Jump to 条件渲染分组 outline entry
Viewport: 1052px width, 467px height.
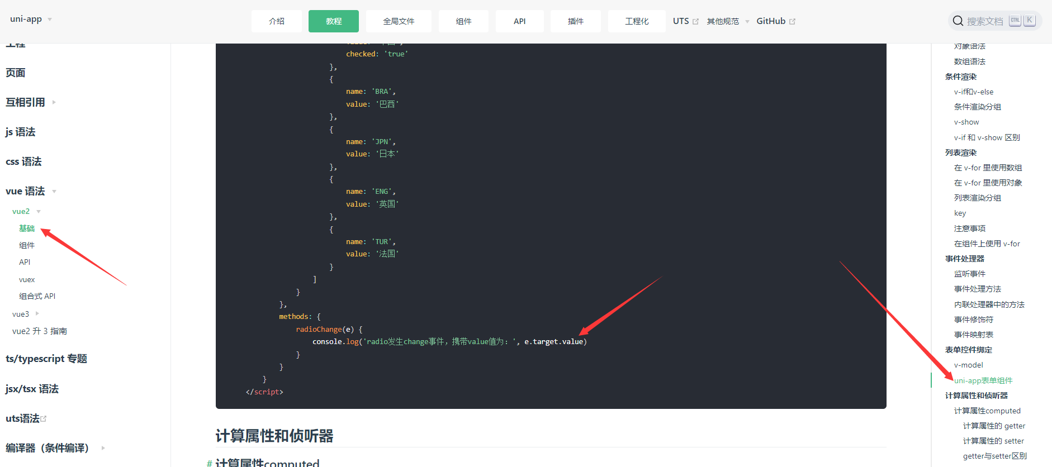tap(978, 107)
